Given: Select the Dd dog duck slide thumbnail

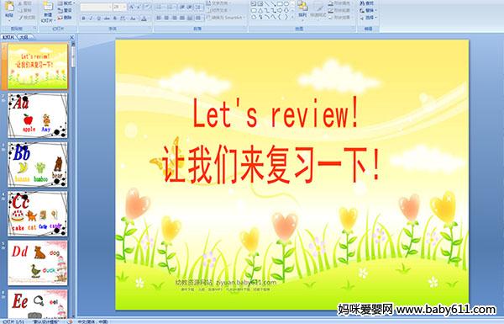Looking at the screenshot, I should (38, 263).
